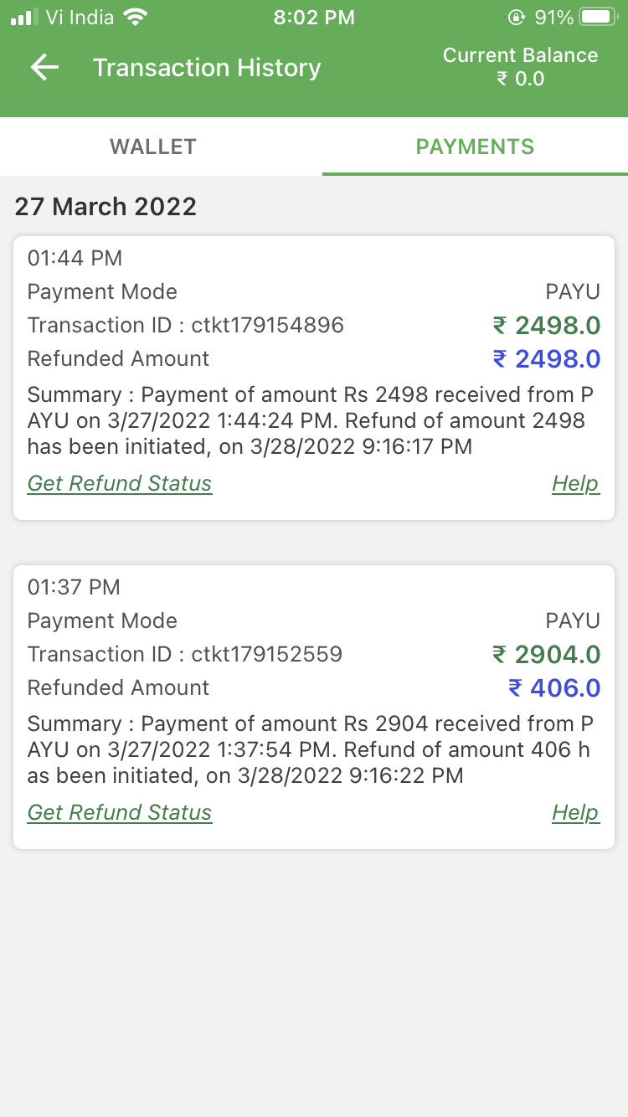Tap the 27 March 2022 date header

106,207
